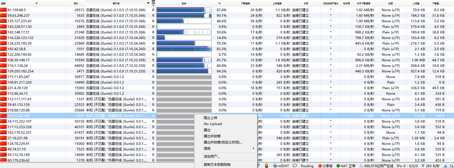Click the downloaded amount 49.5 KB

438,88
